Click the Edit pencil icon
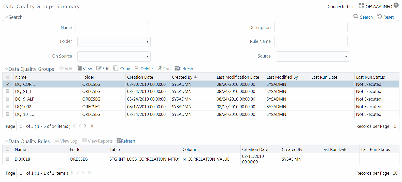Image resolution: width=402 pixels, height=182 pixels. click(99, 68)
